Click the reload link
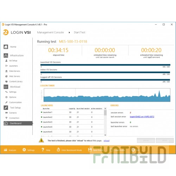 (x=107, y=140)
